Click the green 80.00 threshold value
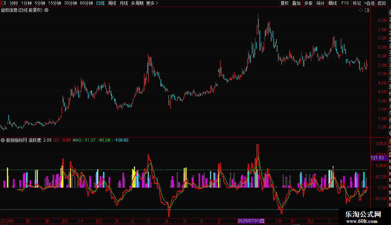Viewport: 391px width, 225px height. (104, 140)
